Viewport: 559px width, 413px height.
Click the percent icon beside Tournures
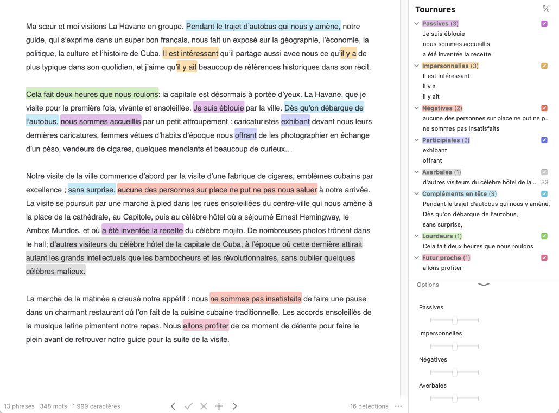pos(545,9)
